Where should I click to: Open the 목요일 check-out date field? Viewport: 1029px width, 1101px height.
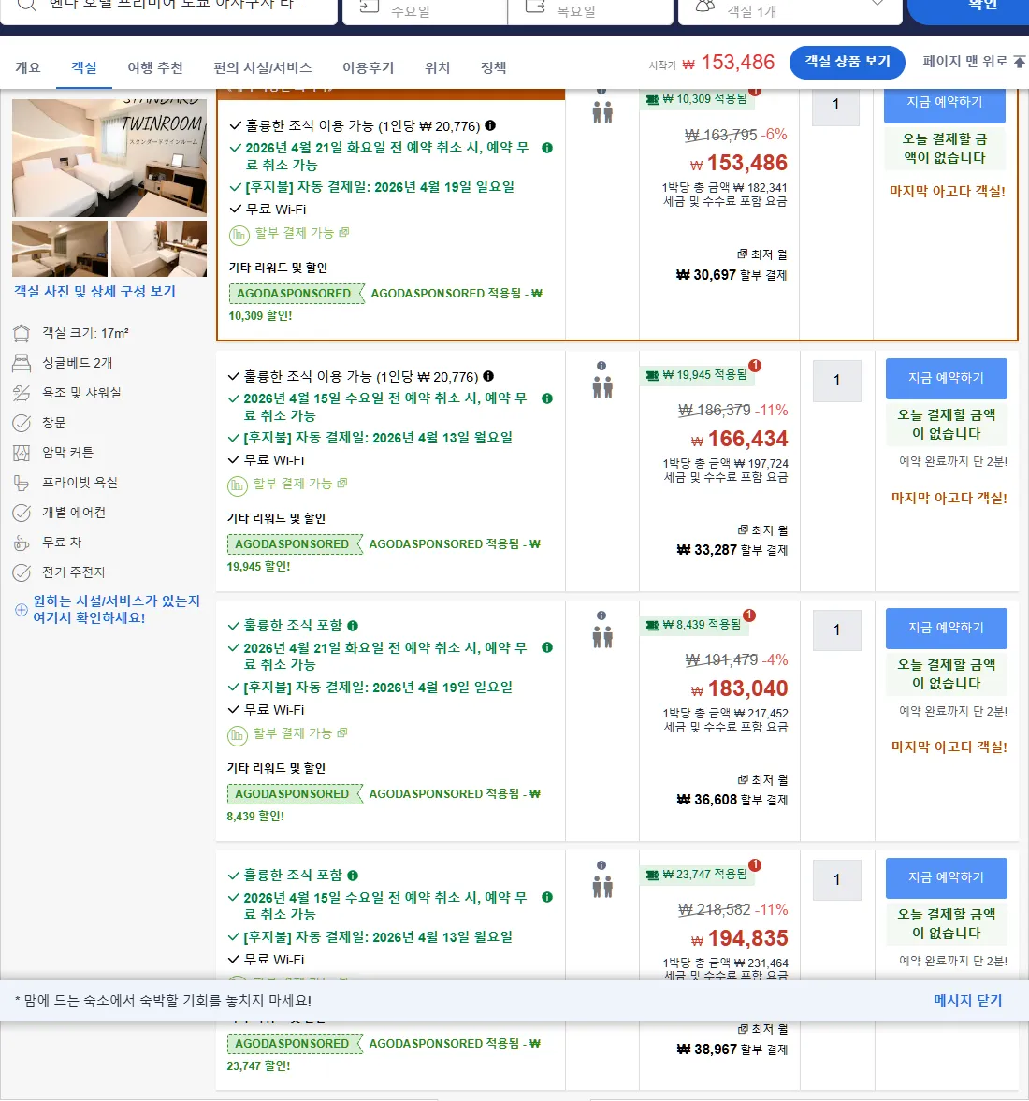(x=590, y=10)
